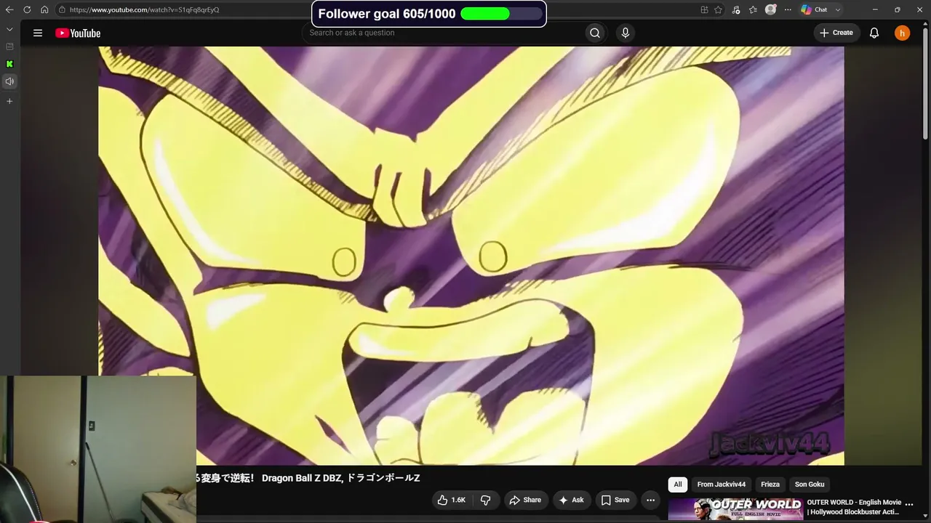This screenshot has width=931, height=523.
Task: Click the YouTube search box
Action: click(x=444, y=33)
